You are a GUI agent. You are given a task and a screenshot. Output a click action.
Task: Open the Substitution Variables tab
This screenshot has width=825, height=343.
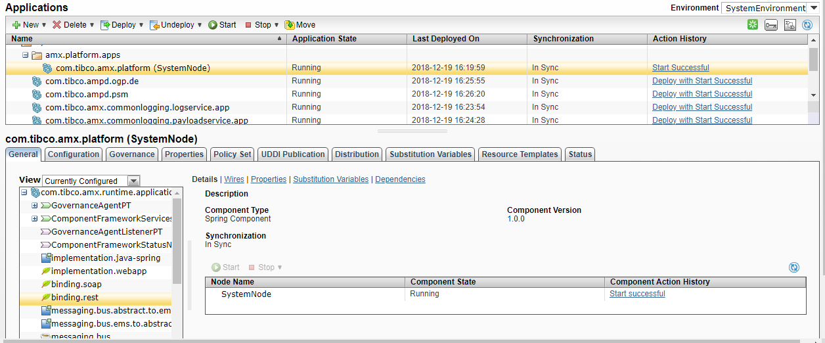coord(430,154)
